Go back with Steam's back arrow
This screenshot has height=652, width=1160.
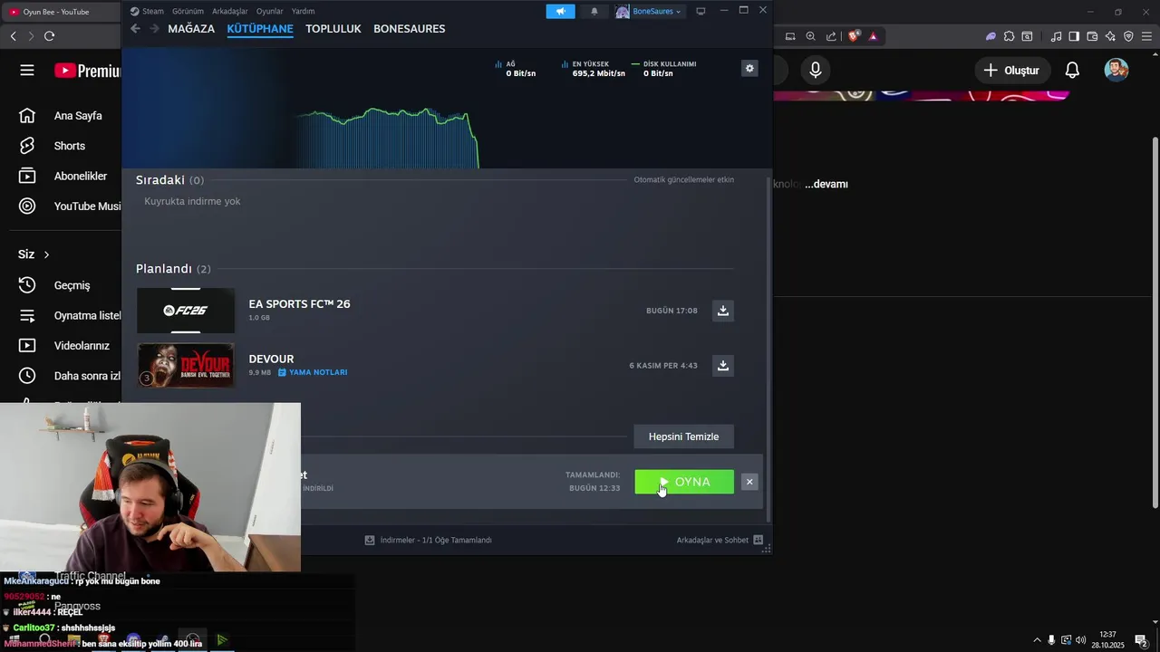pos(135,29)
